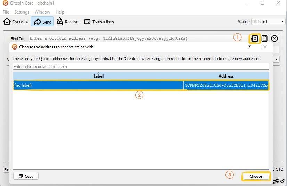The width and height of the screenshot is (287, 186).
Task: Click the Qitcoin Core title bar logo
Action: [x=6, y=3]
